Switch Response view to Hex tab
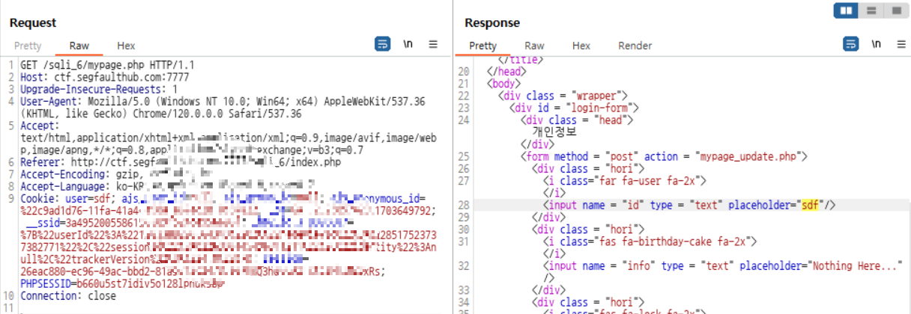The image size is (911, 314). point(581,46)
